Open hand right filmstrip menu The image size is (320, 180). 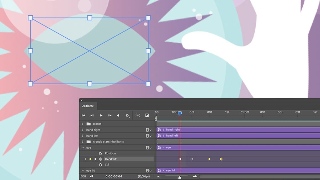click(148, 130)
